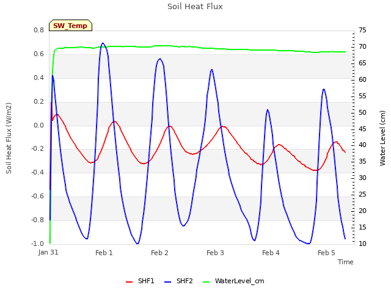Click the 'Water Level (cm)' axis title
The height and width of the screenshot is (293, 391).
click(x=382, y=139)
